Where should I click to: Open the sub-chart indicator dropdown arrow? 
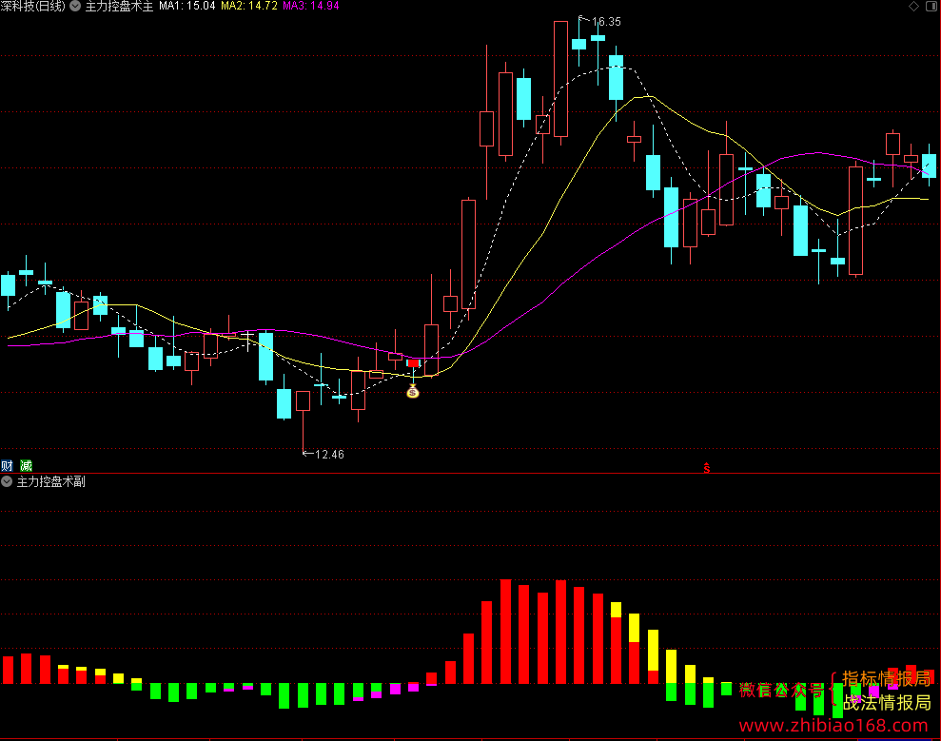coord(7,481)
